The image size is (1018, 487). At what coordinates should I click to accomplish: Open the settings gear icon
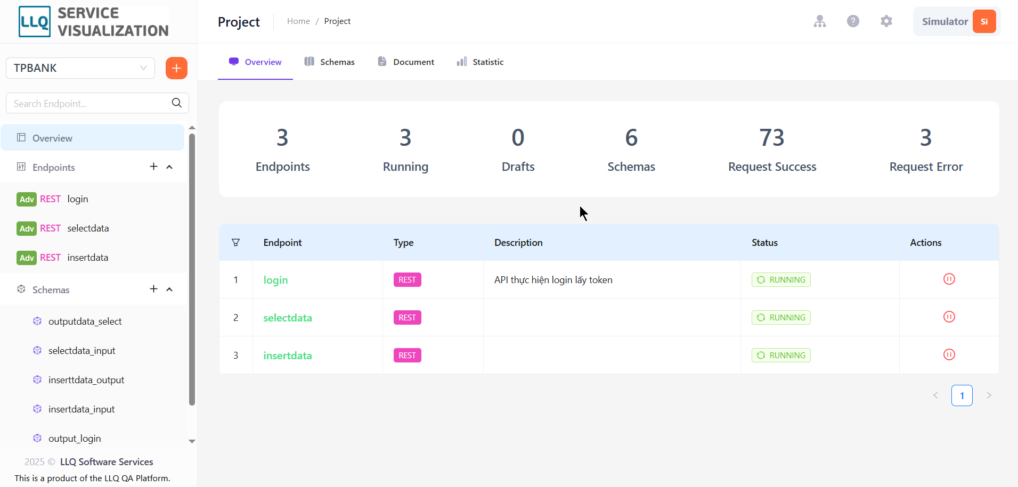[x=886, y=21]
